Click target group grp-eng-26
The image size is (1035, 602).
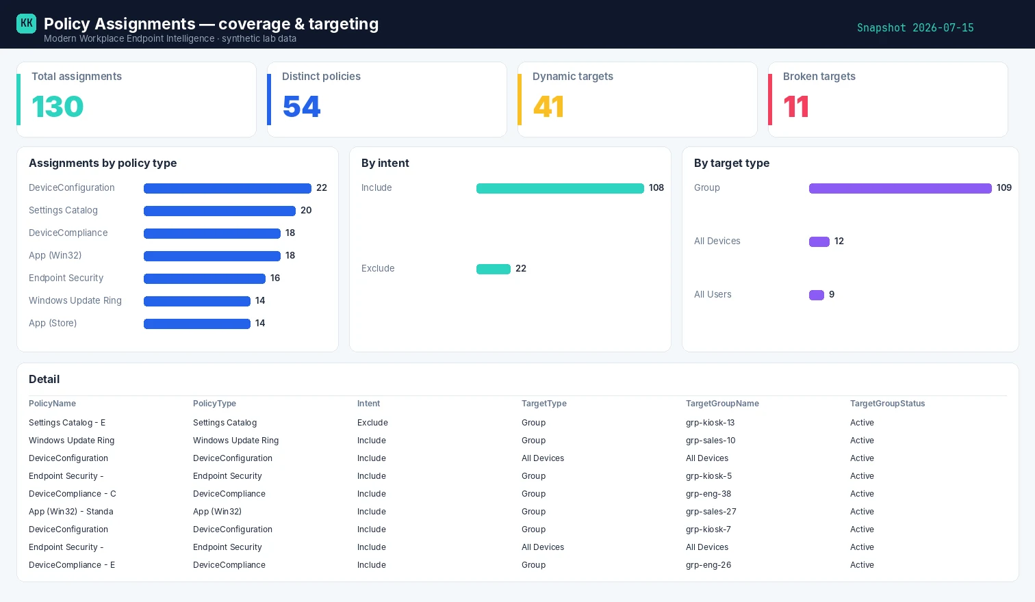point(708,565)
